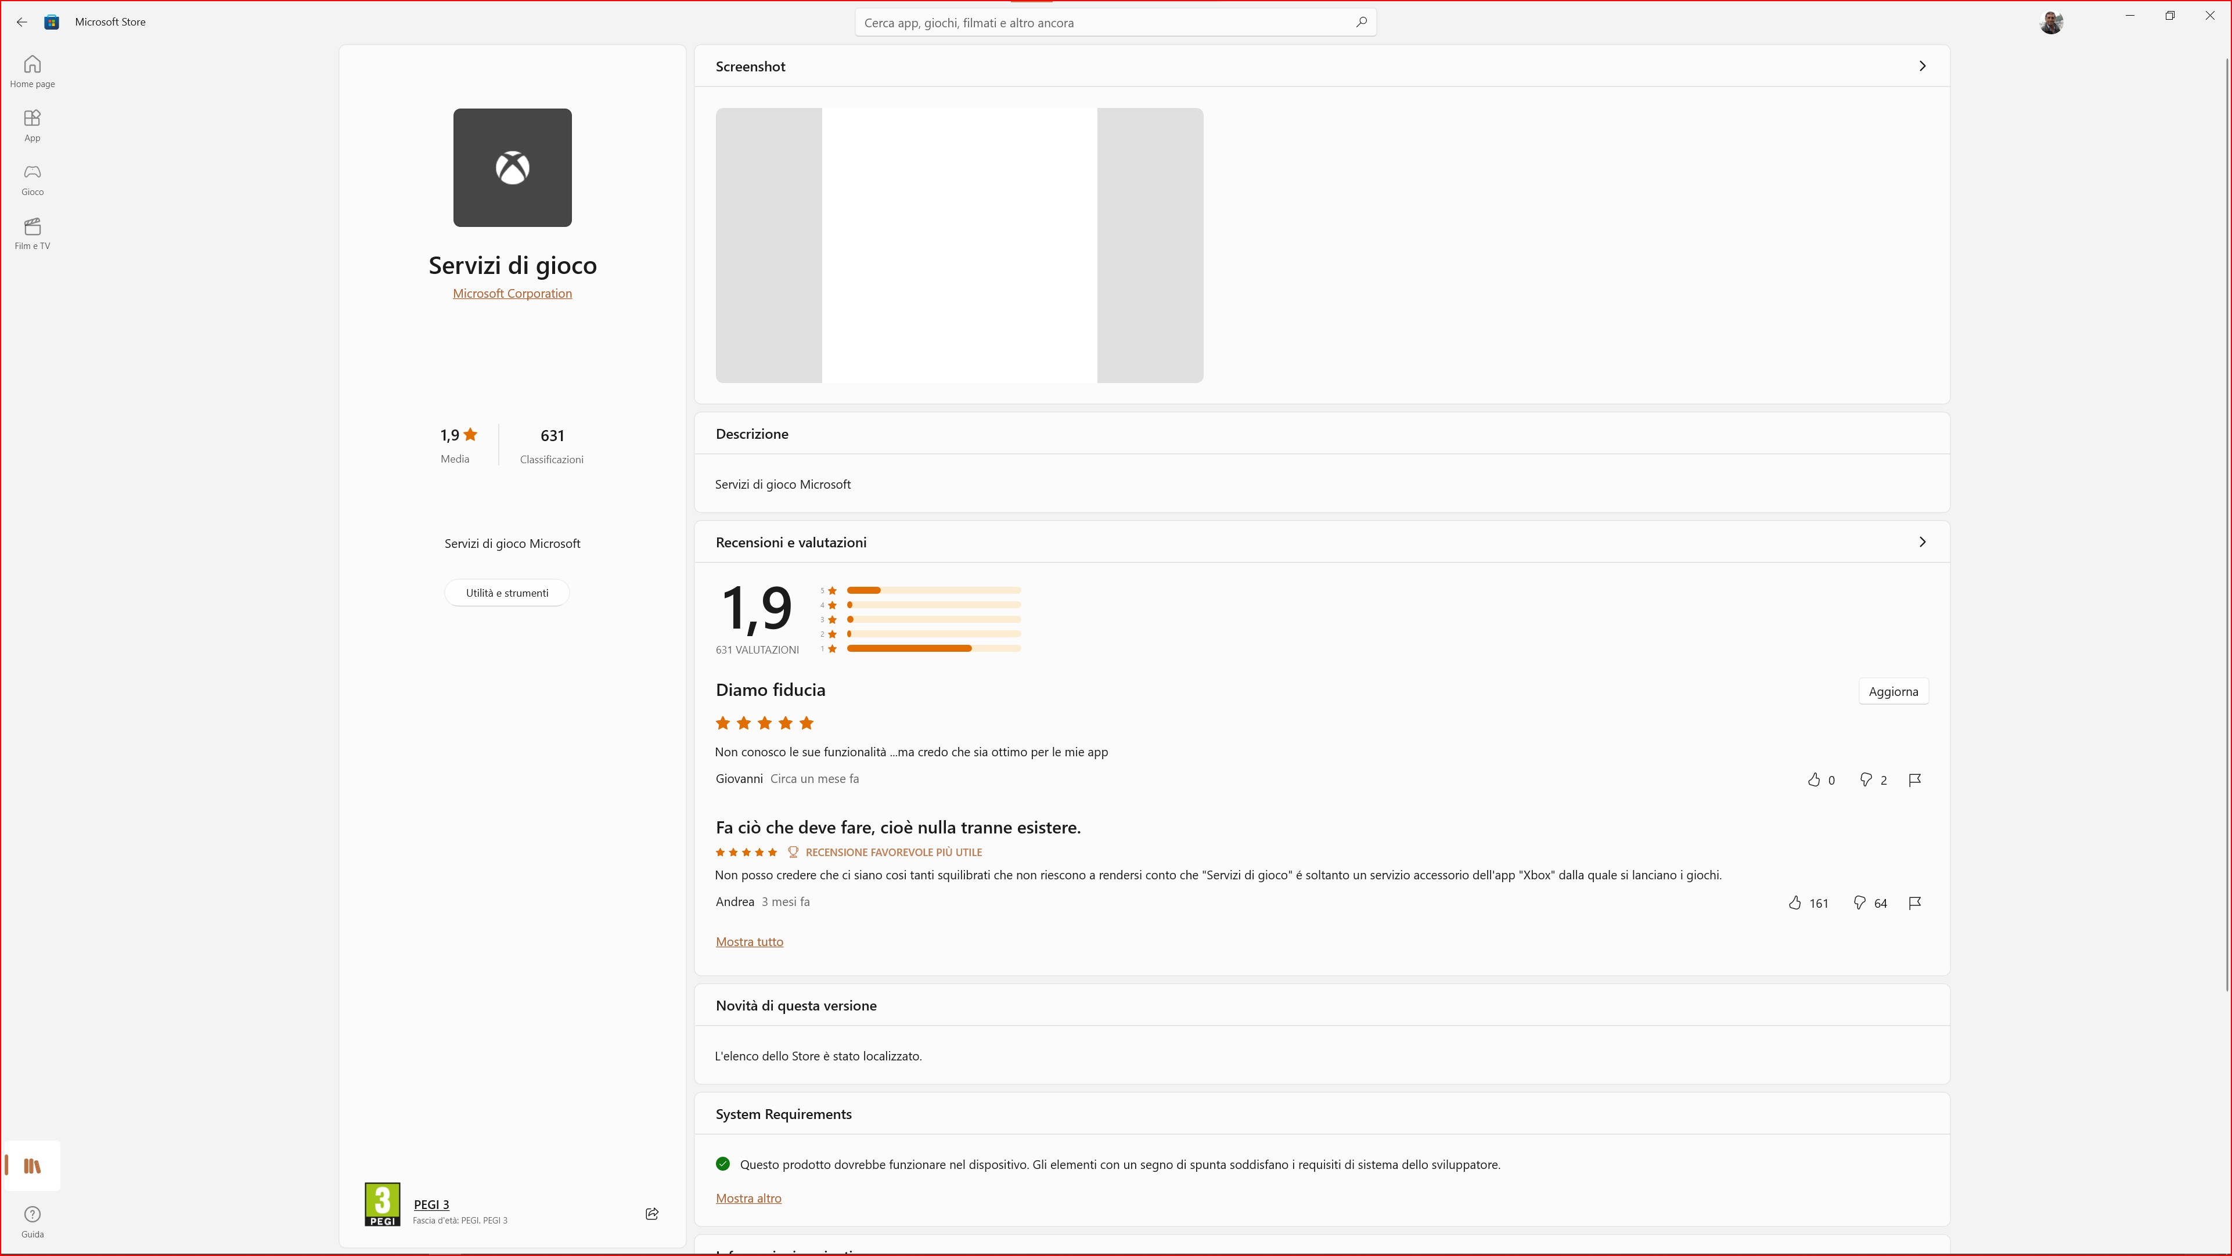Click the 1-star rating bar
The width and height of the screenshot is (2232, 1256).
933,649
